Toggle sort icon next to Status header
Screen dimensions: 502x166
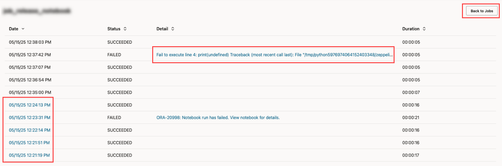tap(125, 29)
